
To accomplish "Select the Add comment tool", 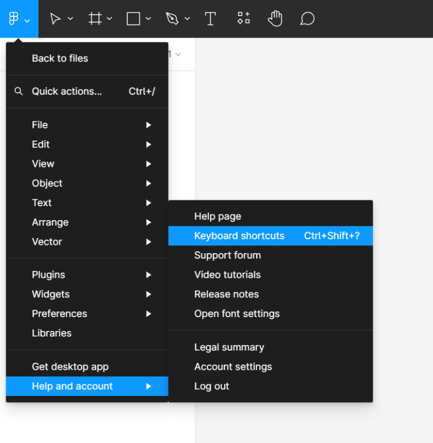I will tap(307, 18).
